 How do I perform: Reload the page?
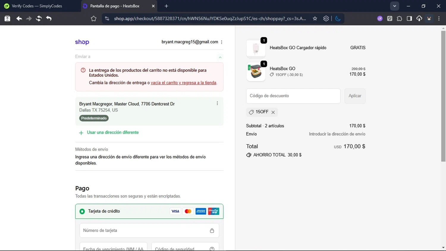[x=39, y=19]
